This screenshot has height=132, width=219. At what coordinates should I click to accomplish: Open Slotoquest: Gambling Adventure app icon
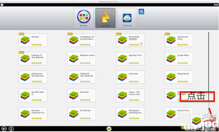(122, 114)
